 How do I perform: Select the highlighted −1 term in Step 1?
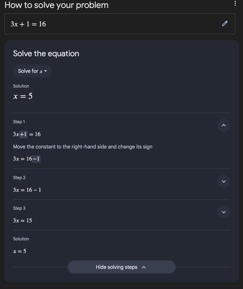[x=36, y=159]
